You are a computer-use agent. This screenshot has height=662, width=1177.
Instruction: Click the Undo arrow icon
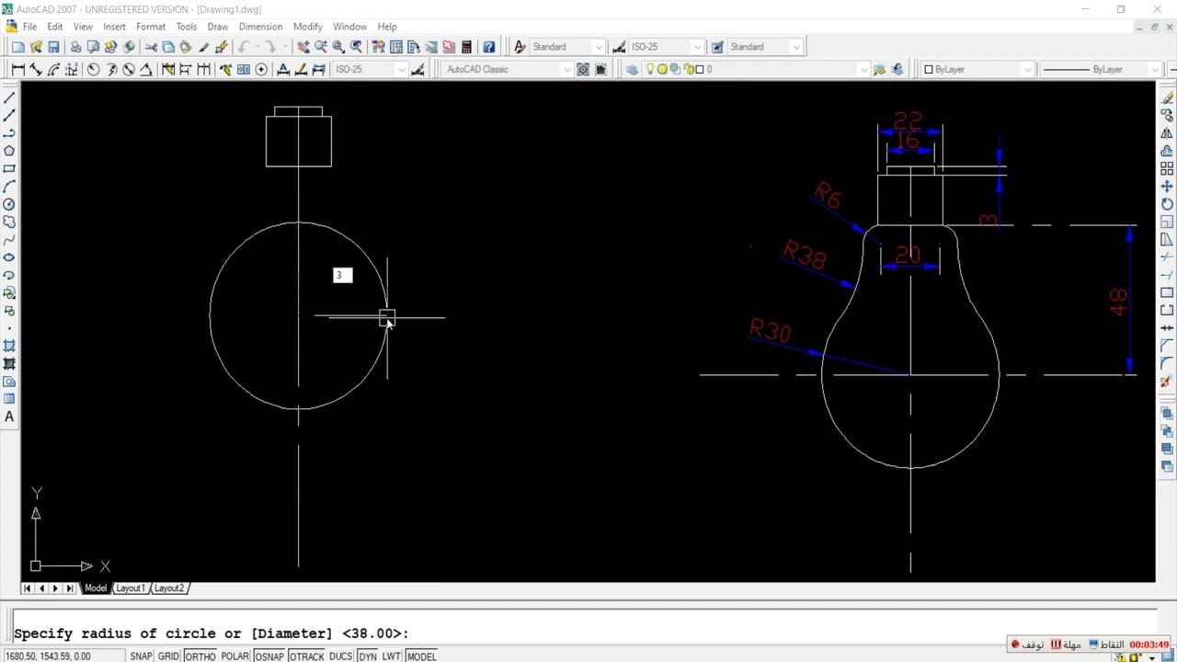pos(245,47)
